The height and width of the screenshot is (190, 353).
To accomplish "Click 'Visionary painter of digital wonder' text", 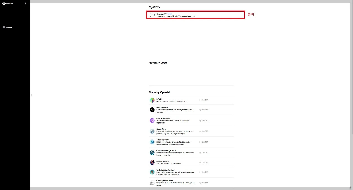I will pyautogui.click(x=169, y=163).
